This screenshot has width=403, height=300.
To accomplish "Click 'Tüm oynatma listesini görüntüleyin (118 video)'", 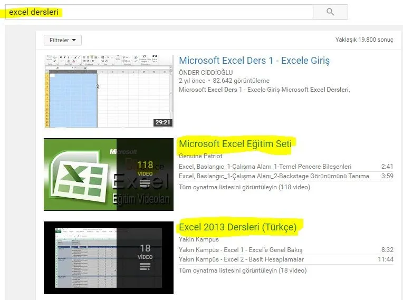I will [244, 187].
